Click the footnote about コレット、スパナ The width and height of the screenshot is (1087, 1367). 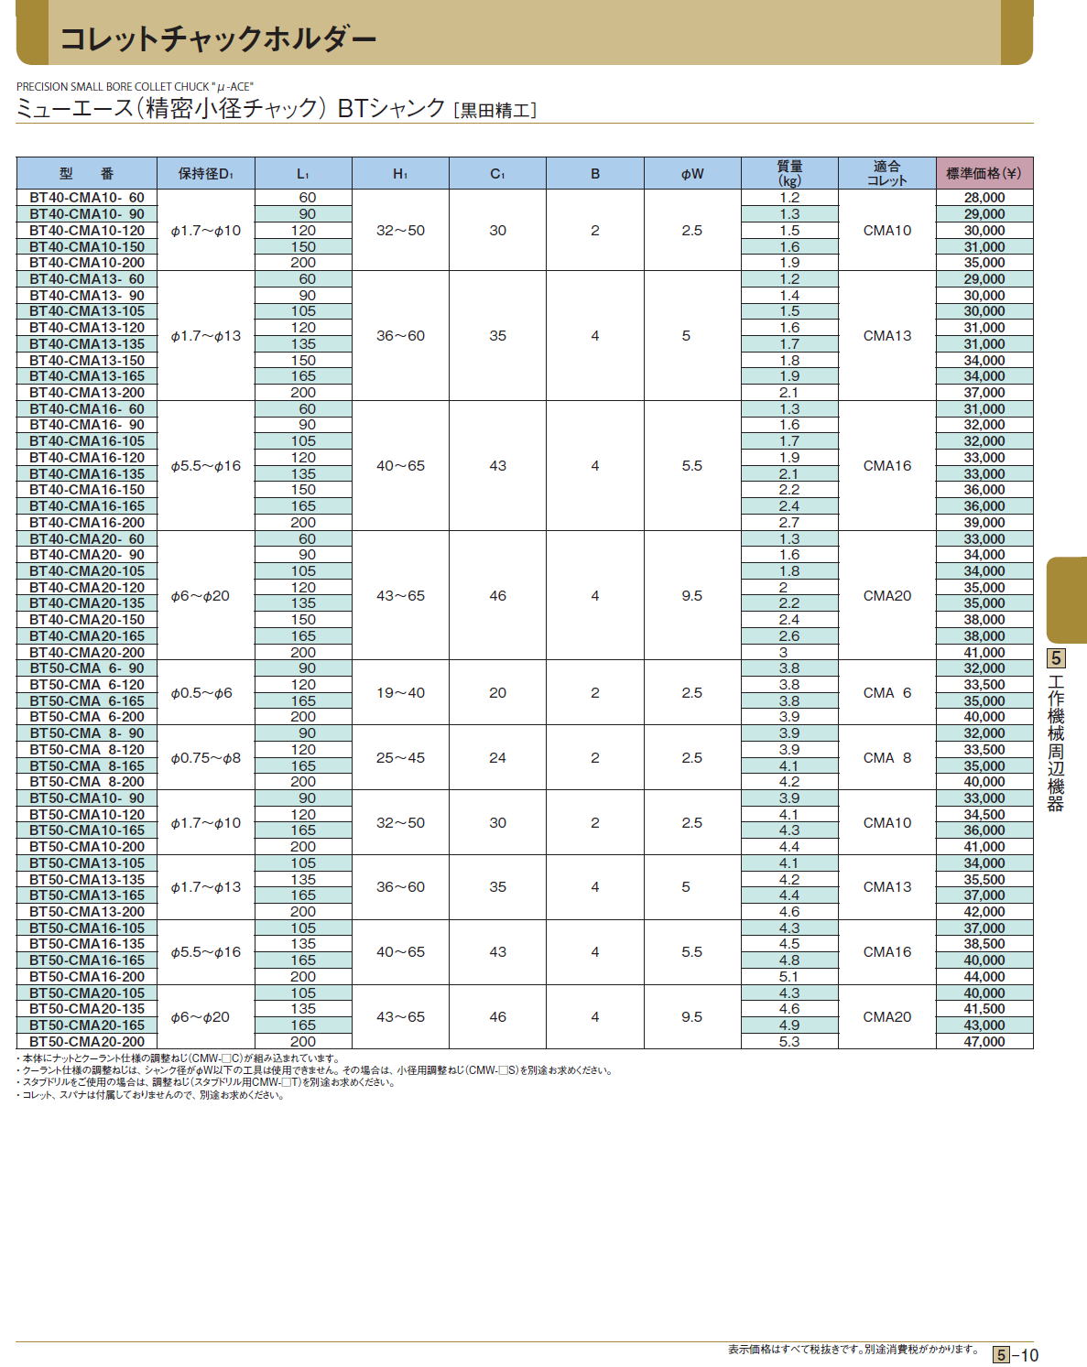(x=151, y=1095)
